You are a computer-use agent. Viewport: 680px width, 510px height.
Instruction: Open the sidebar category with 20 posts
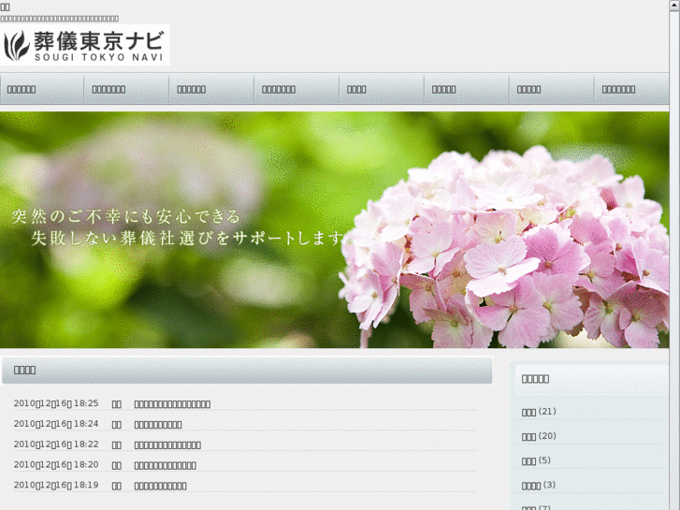point(528,436)
